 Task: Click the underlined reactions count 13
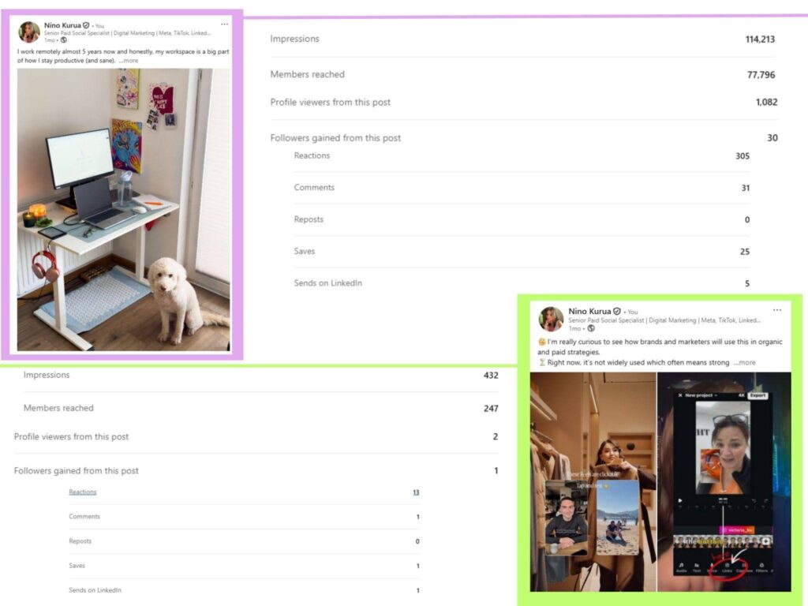click(416, 492)
